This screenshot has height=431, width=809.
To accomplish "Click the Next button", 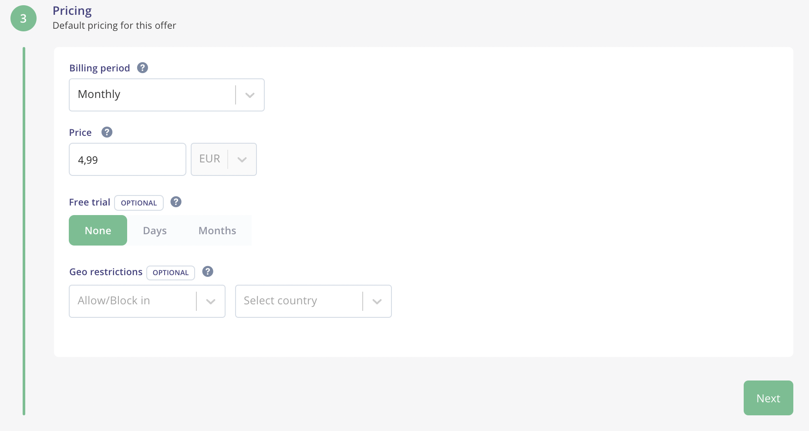I will pyautogui.click(x=769, y=398).
